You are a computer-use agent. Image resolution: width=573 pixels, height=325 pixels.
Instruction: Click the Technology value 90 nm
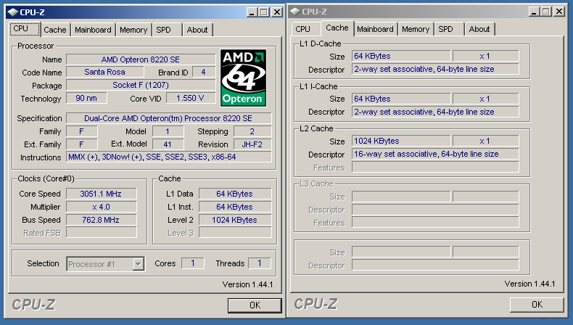tap(86, 98)
